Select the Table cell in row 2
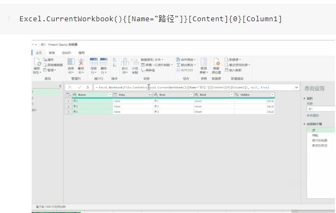336x213 pixels. pos(133,106)
